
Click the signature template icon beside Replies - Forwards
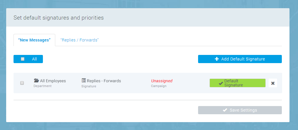click(x=84, y=81)
